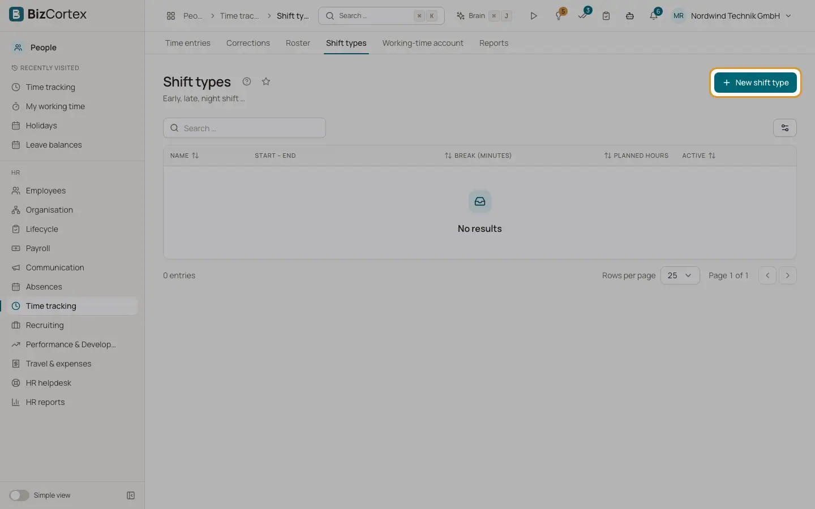
Task: Favorite the Shift types page with star
Action: click(x=266, y=81)
